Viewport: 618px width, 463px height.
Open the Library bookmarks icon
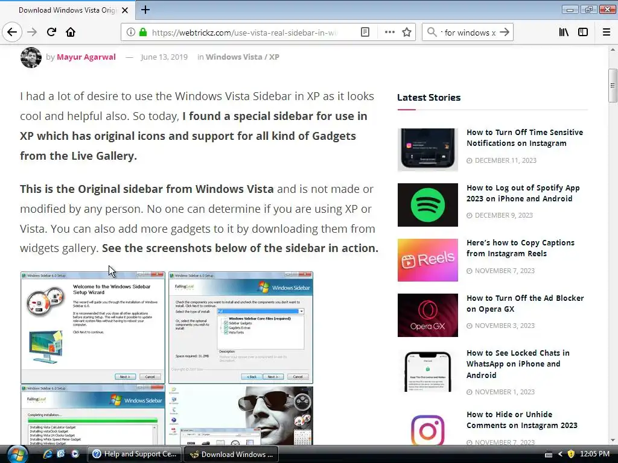click(564, 33)
